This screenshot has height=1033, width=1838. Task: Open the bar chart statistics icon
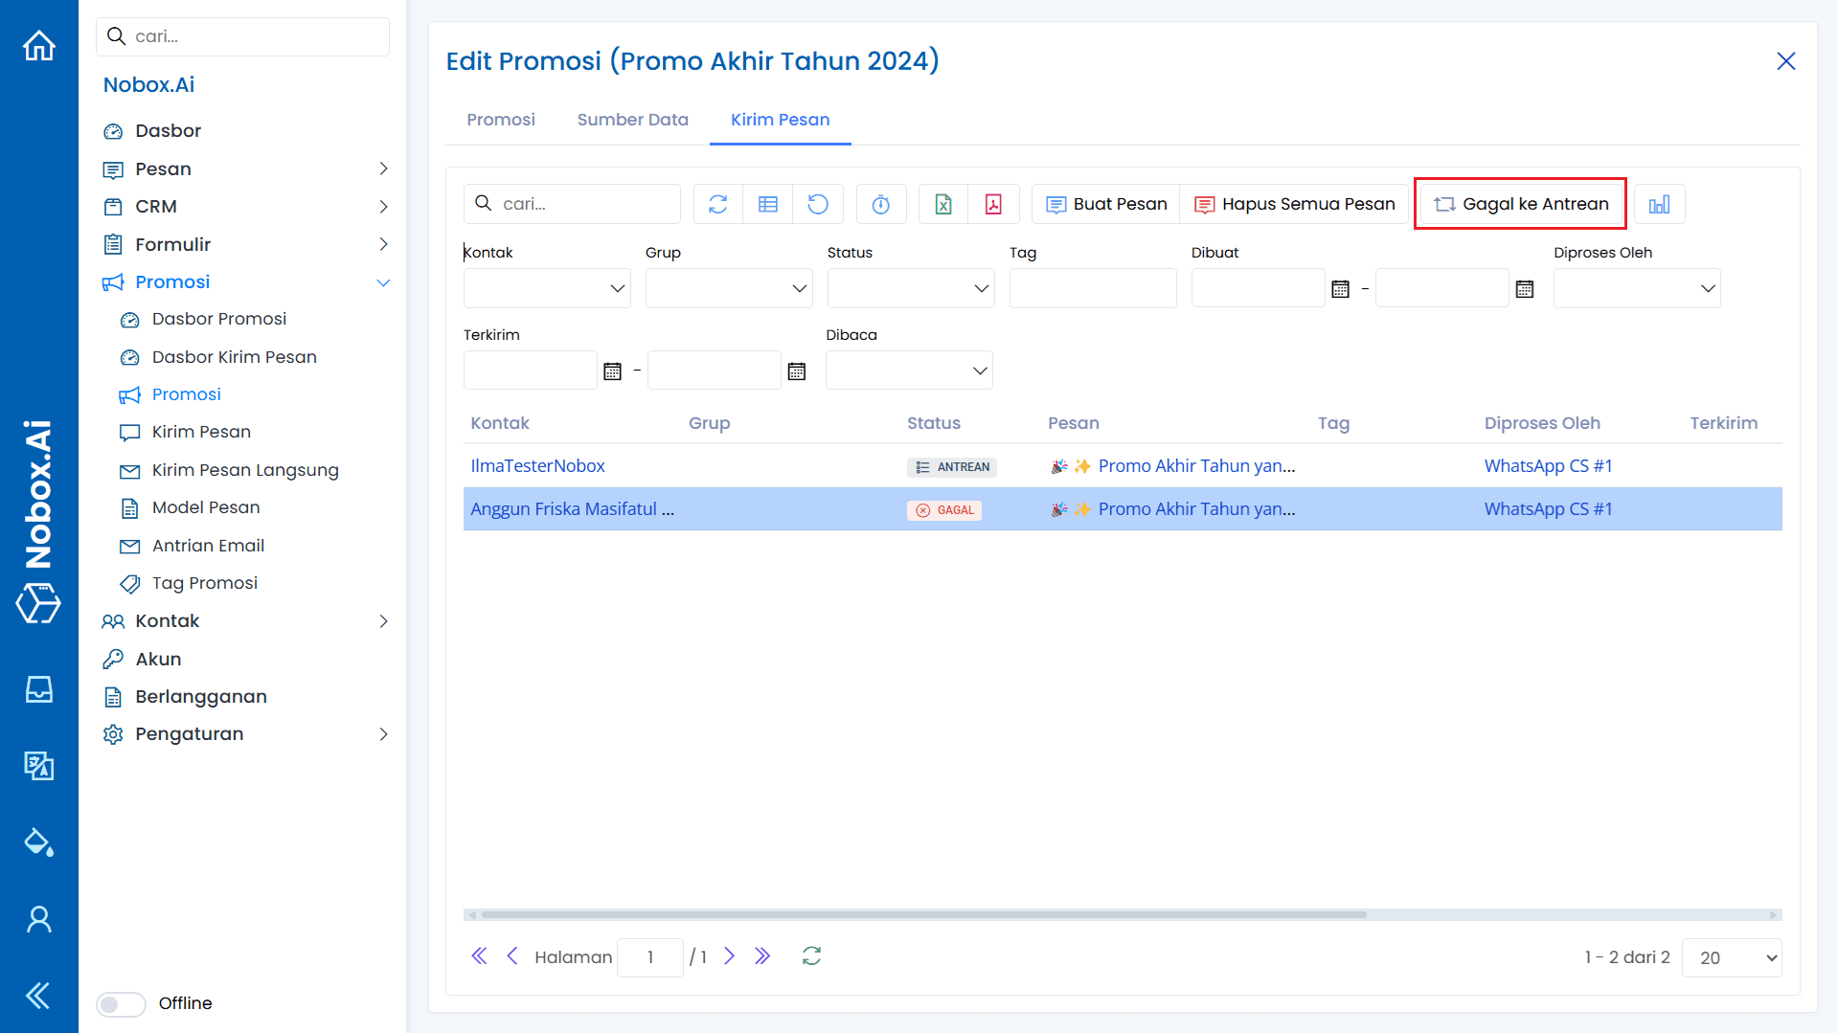coord(1659,204)
